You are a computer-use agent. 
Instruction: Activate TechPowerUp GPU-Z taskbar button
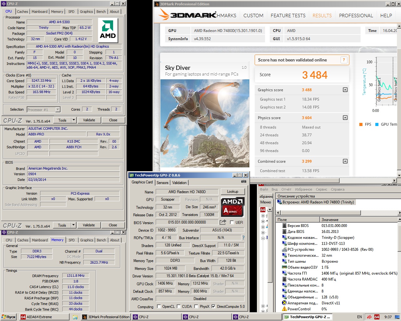pos(307,317)
